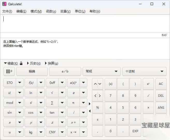Click in the expression input field
This screenshot has height=140, width=170.
(x=85, y=24)
